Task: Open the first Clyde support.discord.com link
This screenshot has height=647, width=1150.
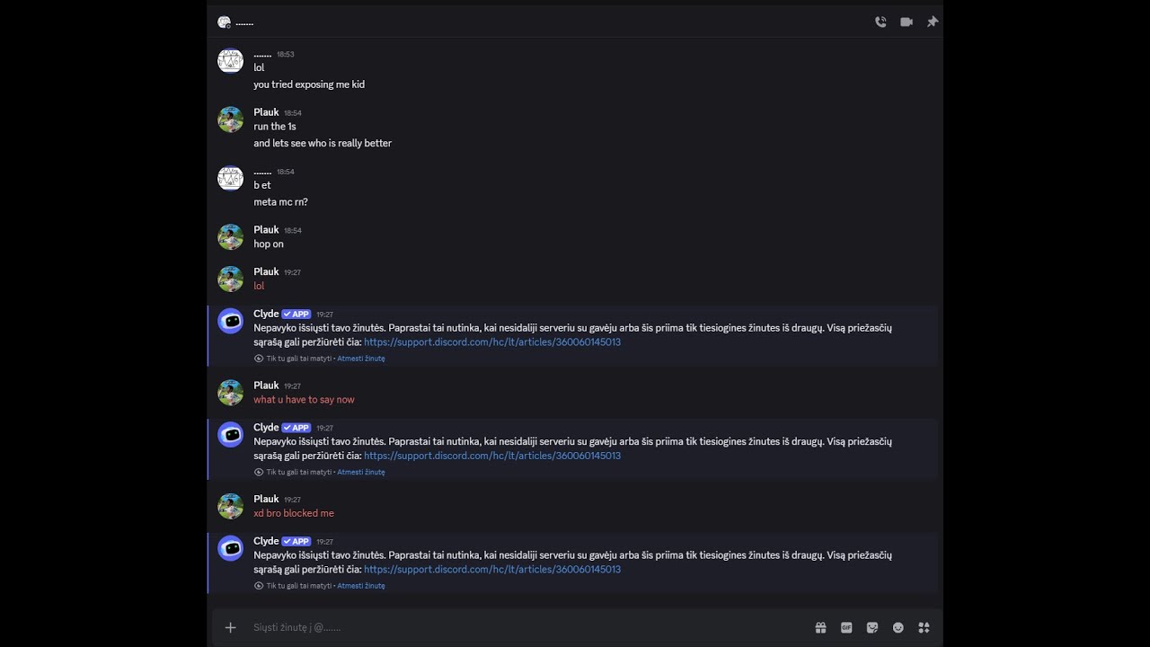Action: (x=492, y=342)
